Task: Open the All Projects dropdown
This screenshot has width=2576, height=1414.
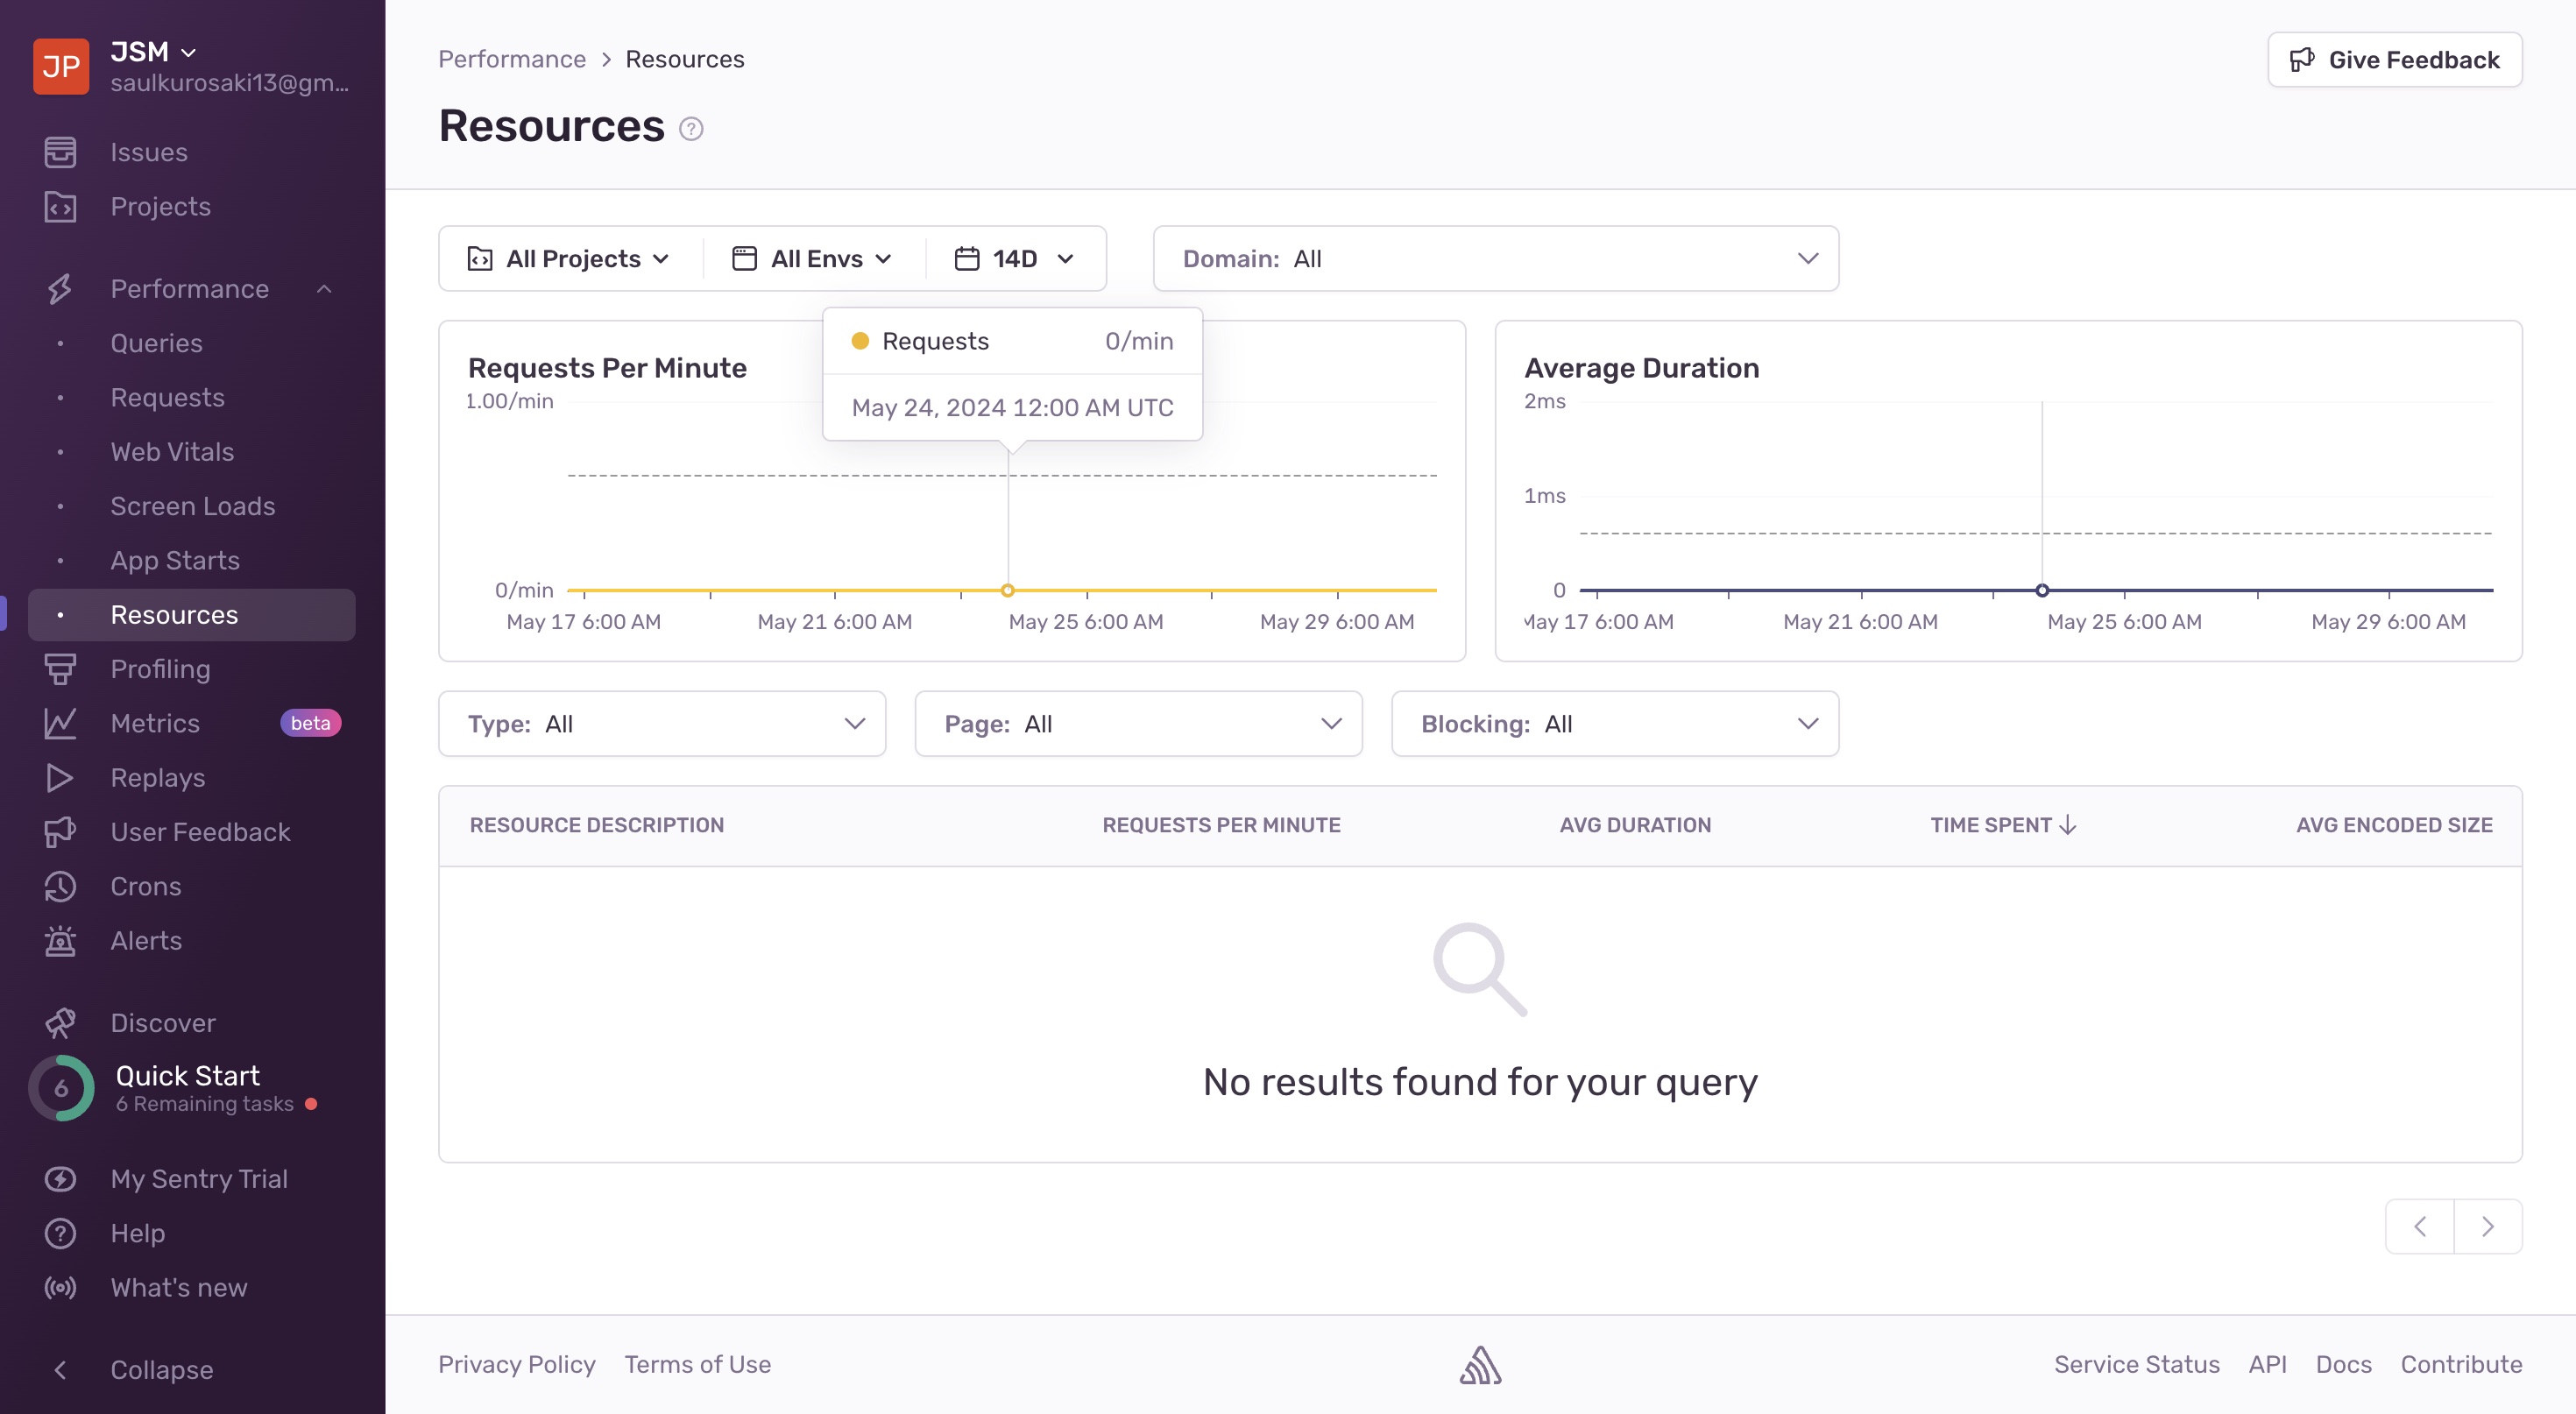Action: click(x=570, y=259)
